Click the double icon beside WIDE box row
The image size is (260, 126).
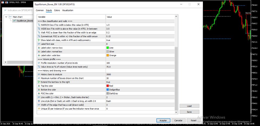[39, 29]
